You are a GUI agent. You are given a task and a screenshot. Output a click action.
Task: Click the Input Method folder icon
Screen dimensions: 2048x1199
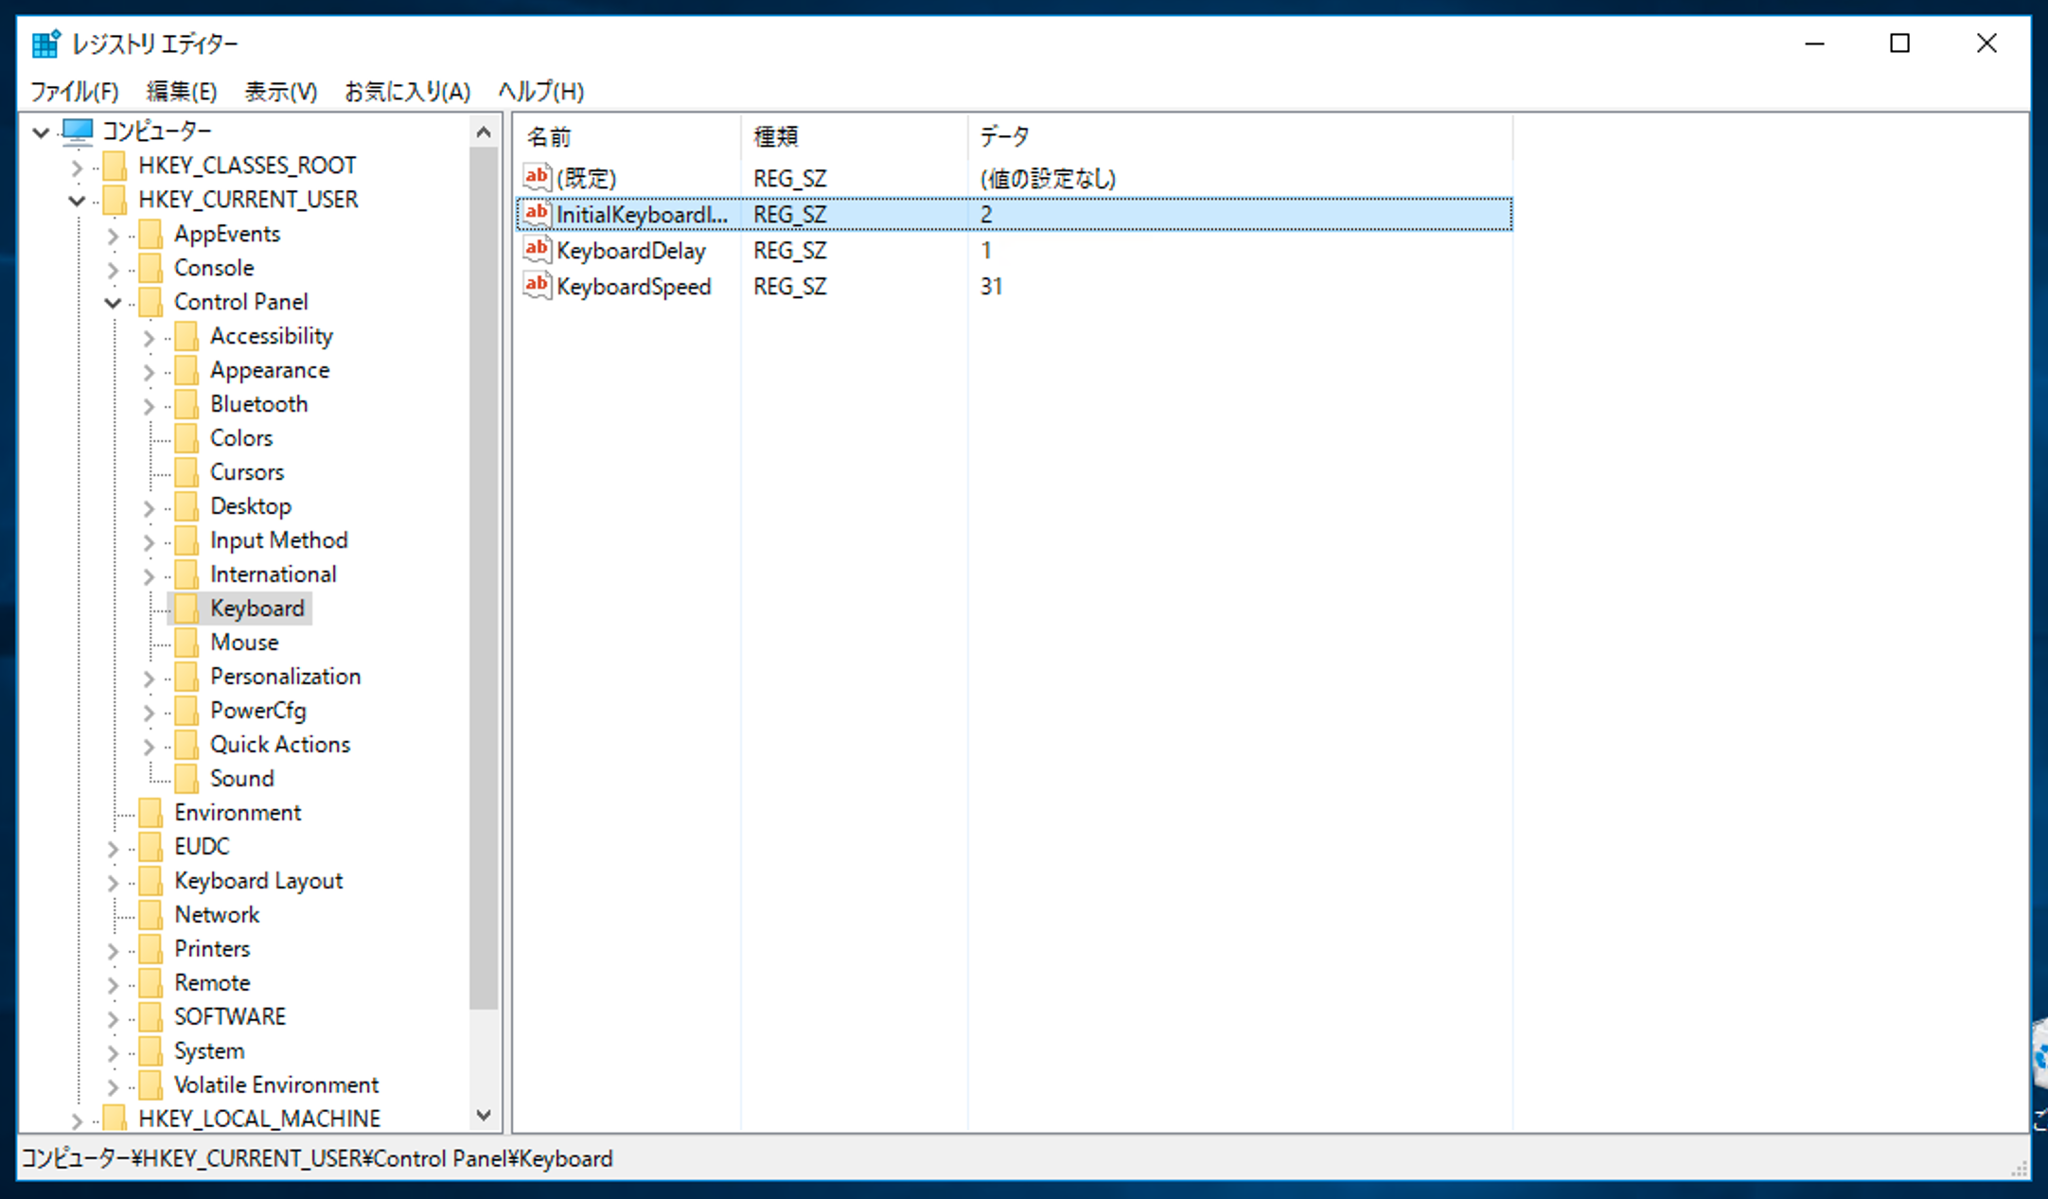[x=186, y=540]
